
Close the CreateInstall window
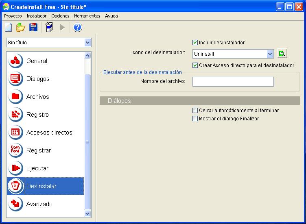point(299,7)
